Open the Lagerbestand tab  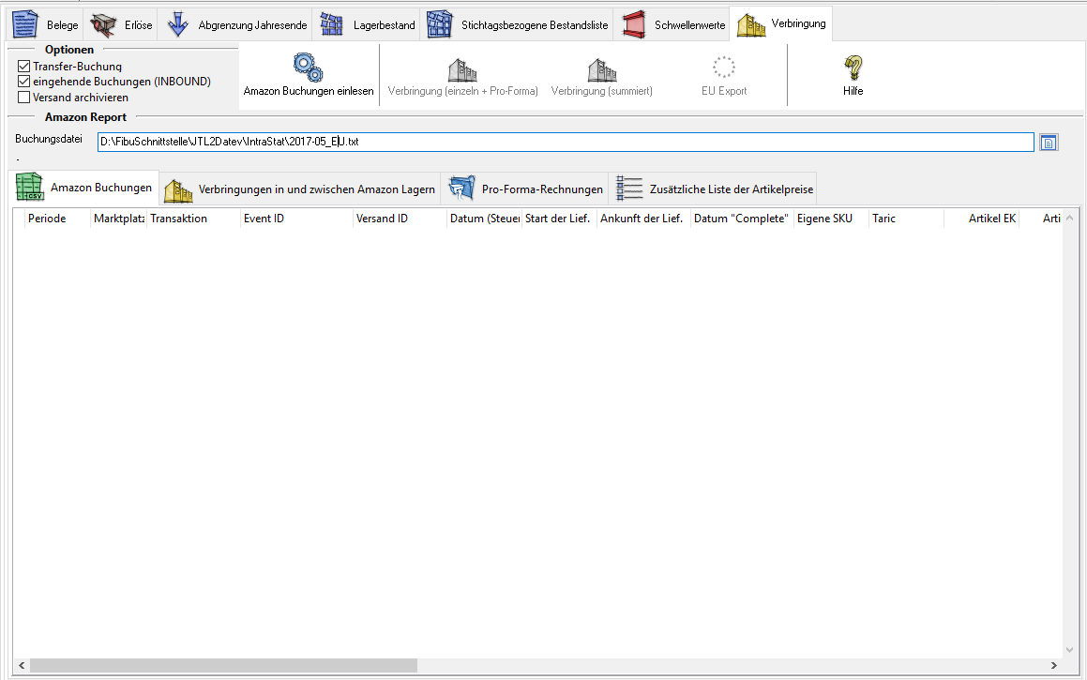click(368, 25)
